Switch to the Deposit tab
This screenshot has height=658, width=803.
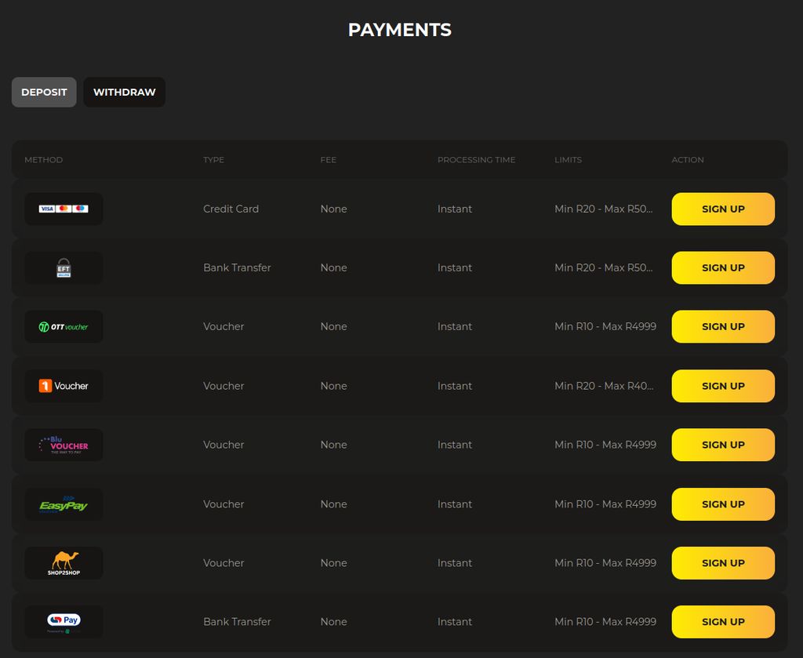tap(44, 93)
